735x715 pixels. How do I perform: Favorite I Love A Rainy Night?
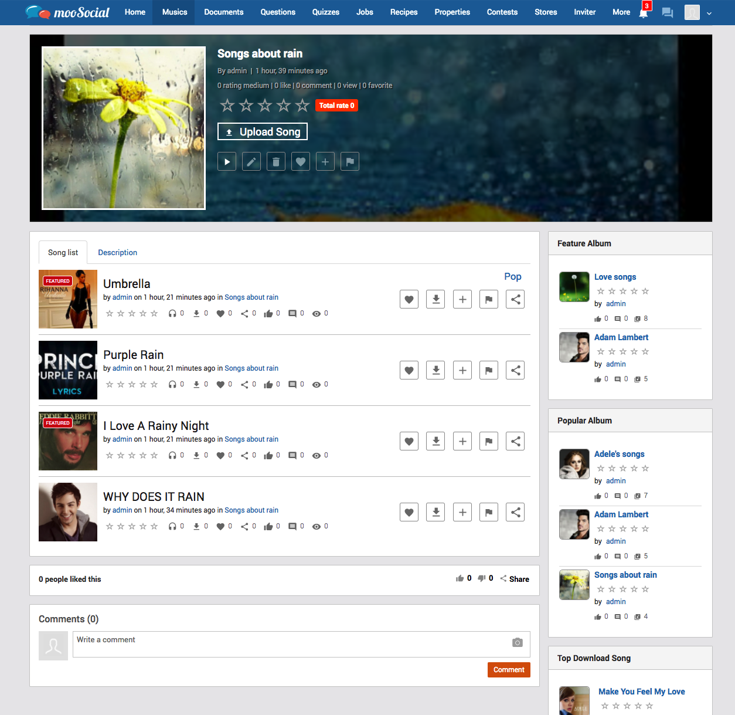tap(409, 441)
